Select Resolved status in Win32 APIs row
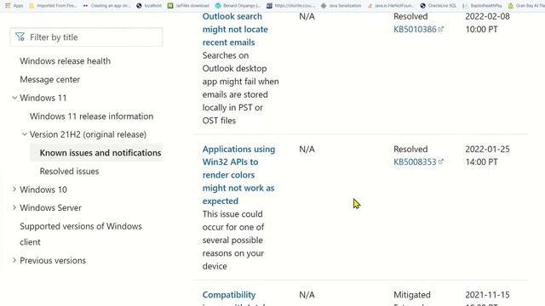Image resolution: width=545 pixels, height=306 pixels. [x=410, y=149]
